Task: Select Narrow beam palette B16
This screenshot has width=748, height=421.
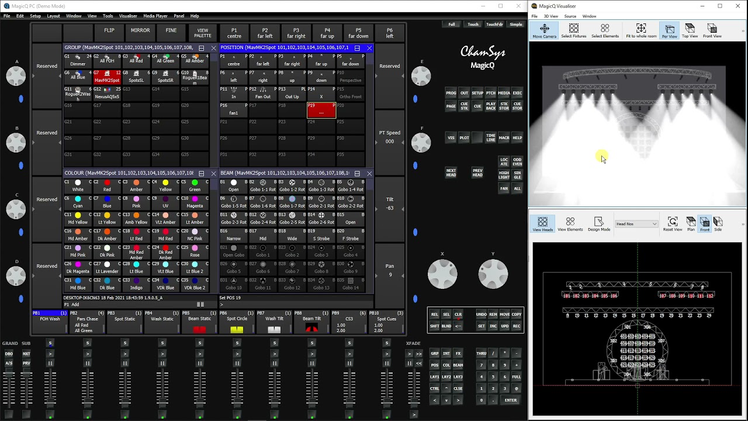Action: pos(234,235)
